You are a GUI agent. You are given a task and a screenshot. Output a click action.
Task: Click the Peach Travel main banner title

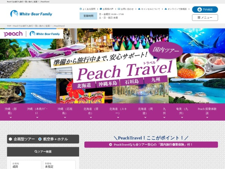click(124, 71)
